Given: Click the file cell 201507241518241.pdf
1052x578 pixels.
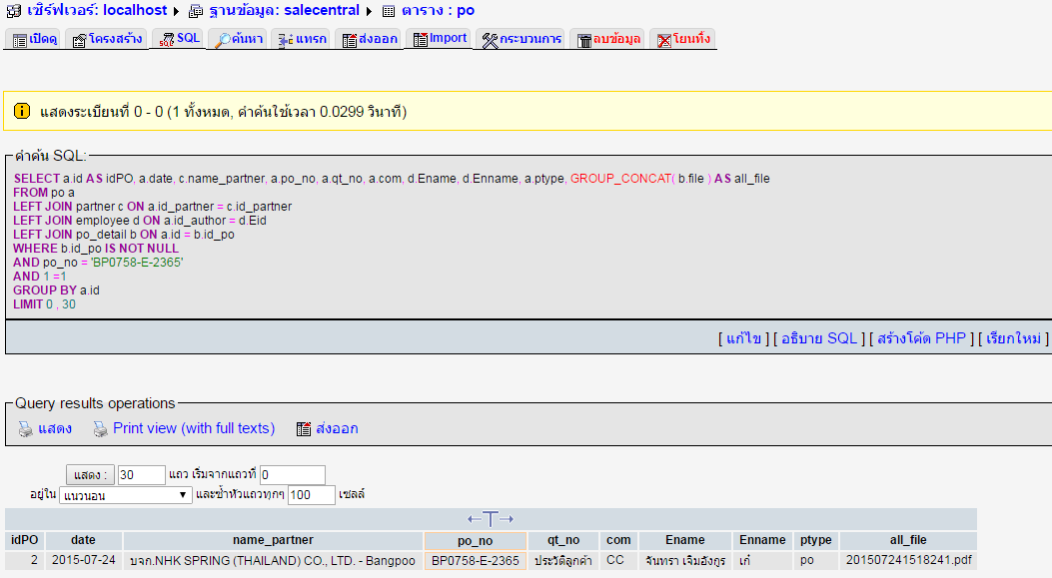Looking at the screenshot, I should 908,560.
